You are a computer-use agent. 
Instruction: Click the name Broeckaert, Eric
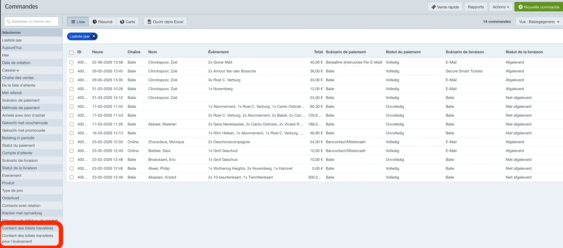pyautogui.click(x=162, y=160)
